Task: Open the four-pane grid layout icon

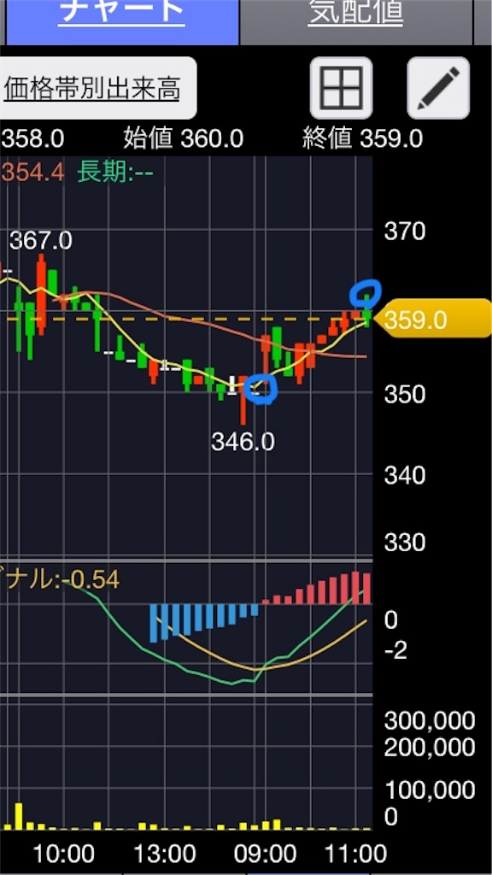Action: pyautogui.click(x=342, y=88)
